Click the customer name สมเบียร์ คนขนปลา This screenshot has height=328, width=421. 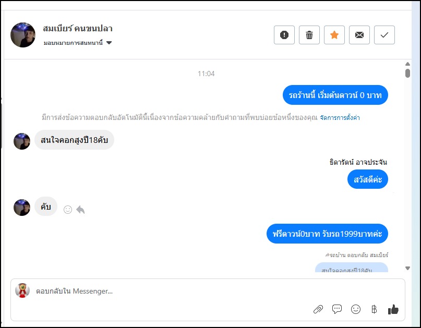pos(78,29)
